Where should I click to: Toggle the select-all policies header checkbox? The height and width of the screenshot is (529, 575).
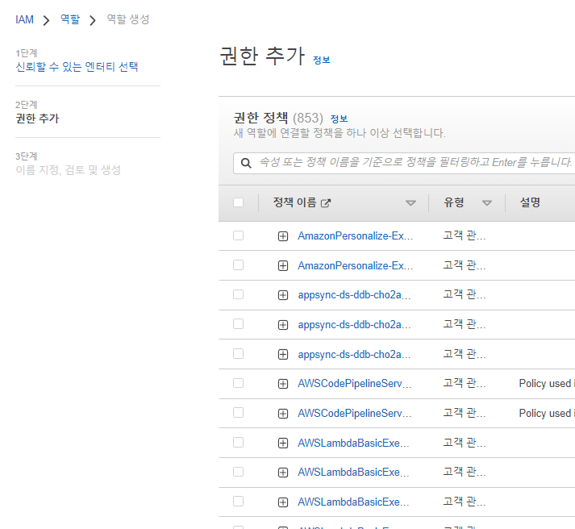click(x=238, y=202)
